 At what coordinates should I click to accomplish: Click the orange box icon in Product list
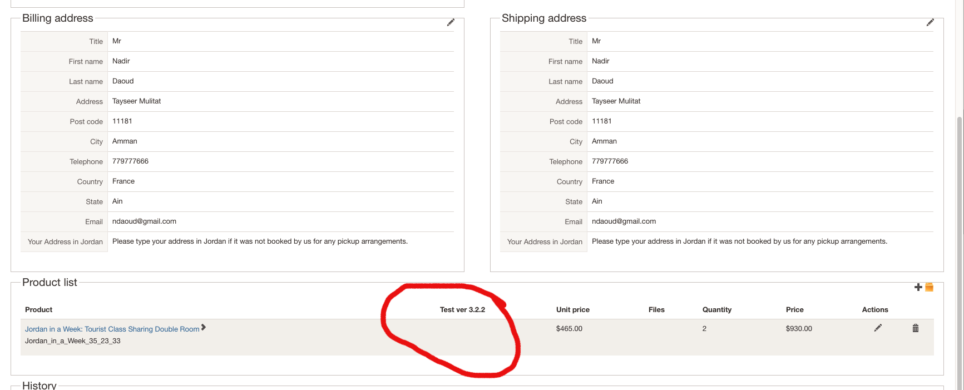(929, 287)
